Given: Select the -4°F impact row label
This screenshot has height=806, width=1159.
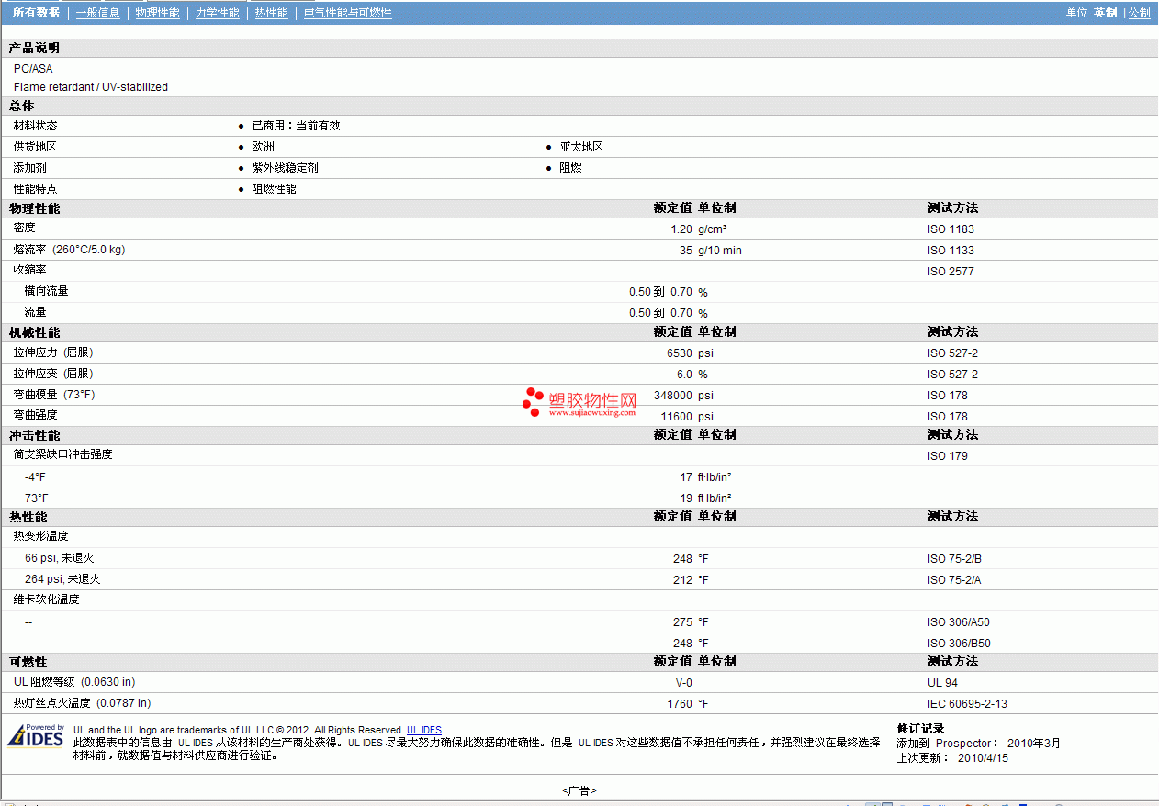Looking at the screenshot, I should pyautogui.click(x=34, y=477).
